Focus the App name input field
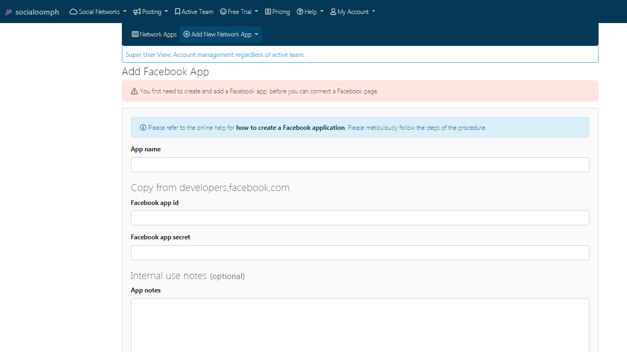 360,165
